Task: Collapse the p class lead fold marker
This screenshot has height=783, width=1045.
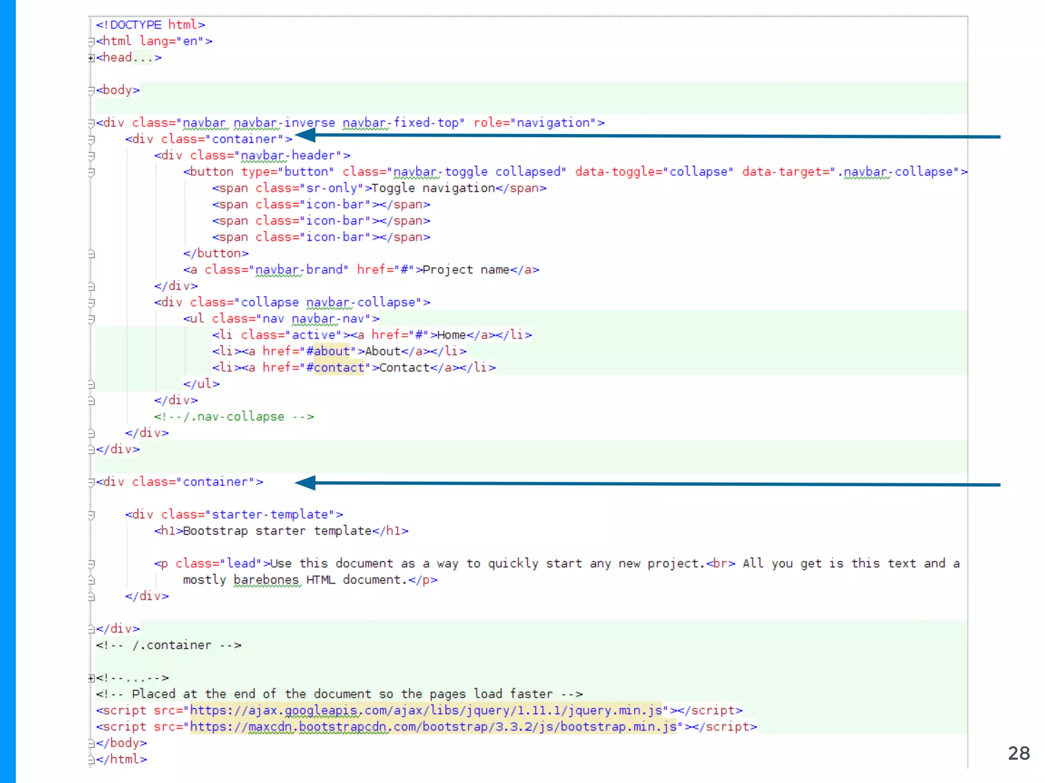Action: (x=91, y=563)
